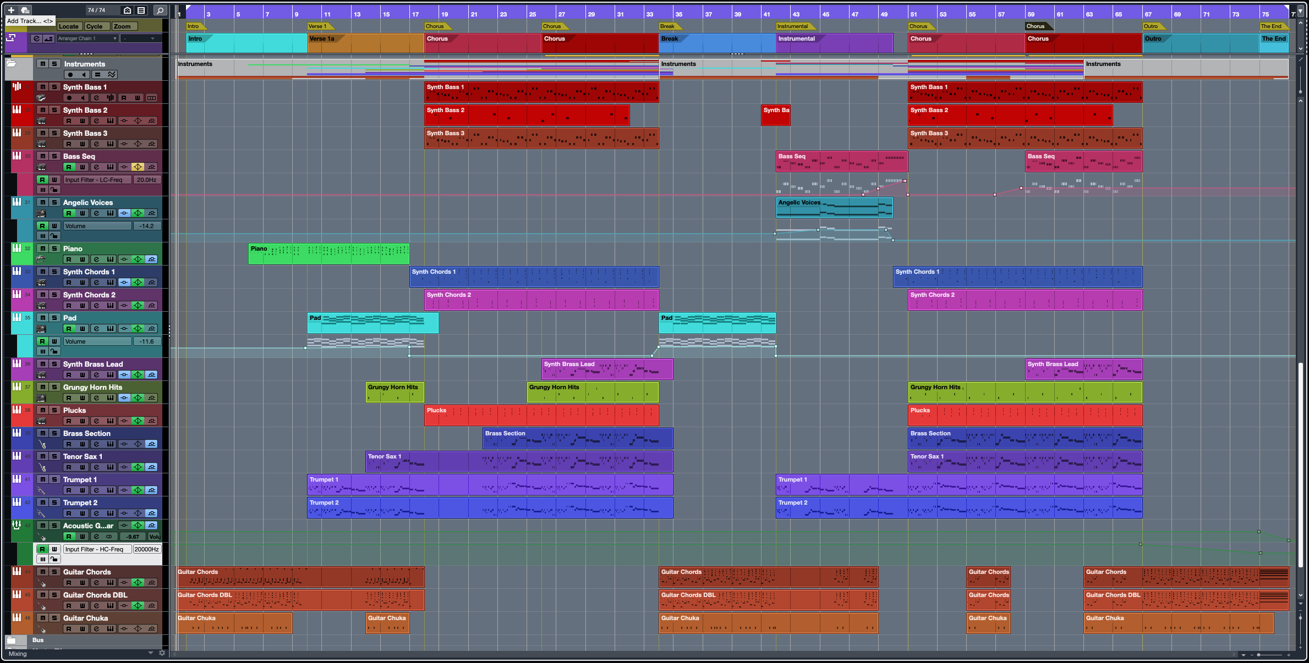The image size is (1309, 663).
Task: Open Bass Seq edit instrument keys icon
Action: tap(110, 167)
